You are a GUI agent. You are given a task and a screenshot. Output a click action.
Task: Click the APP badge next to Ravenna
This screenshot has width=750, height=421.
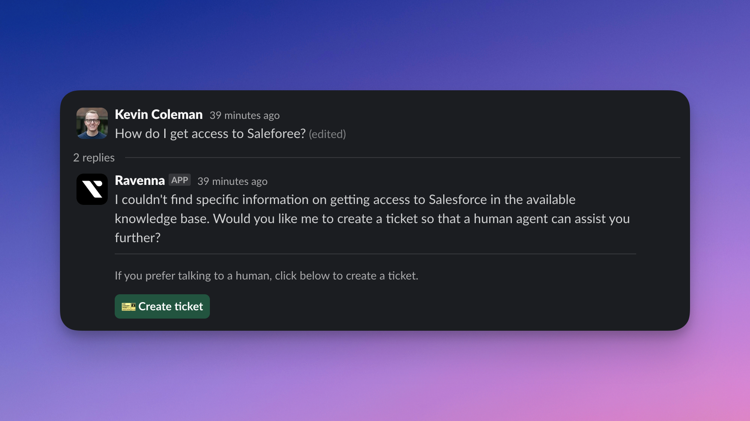[179, 180]
